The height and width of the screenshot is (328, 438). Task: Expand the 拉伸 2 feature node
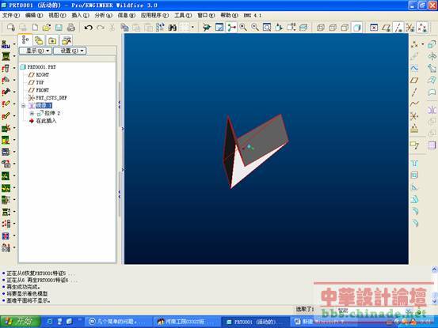coord(32,113)
